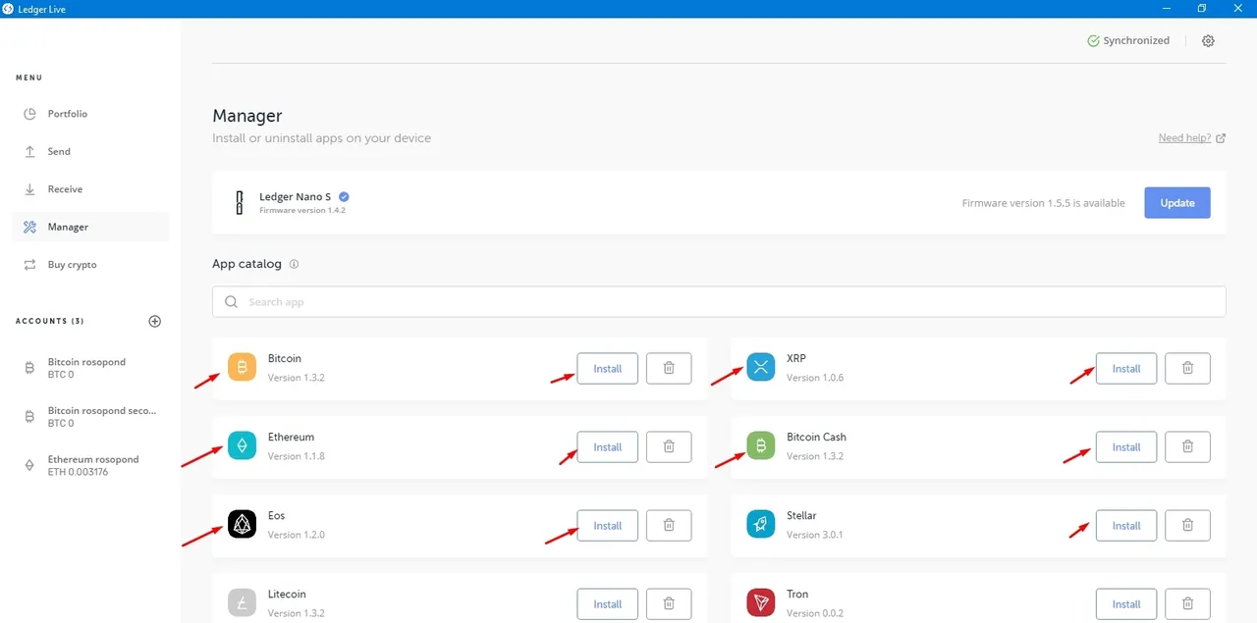Install the Bitcoin Cash app
The width and height of the screenshot is (1257, 623).
1126,446
